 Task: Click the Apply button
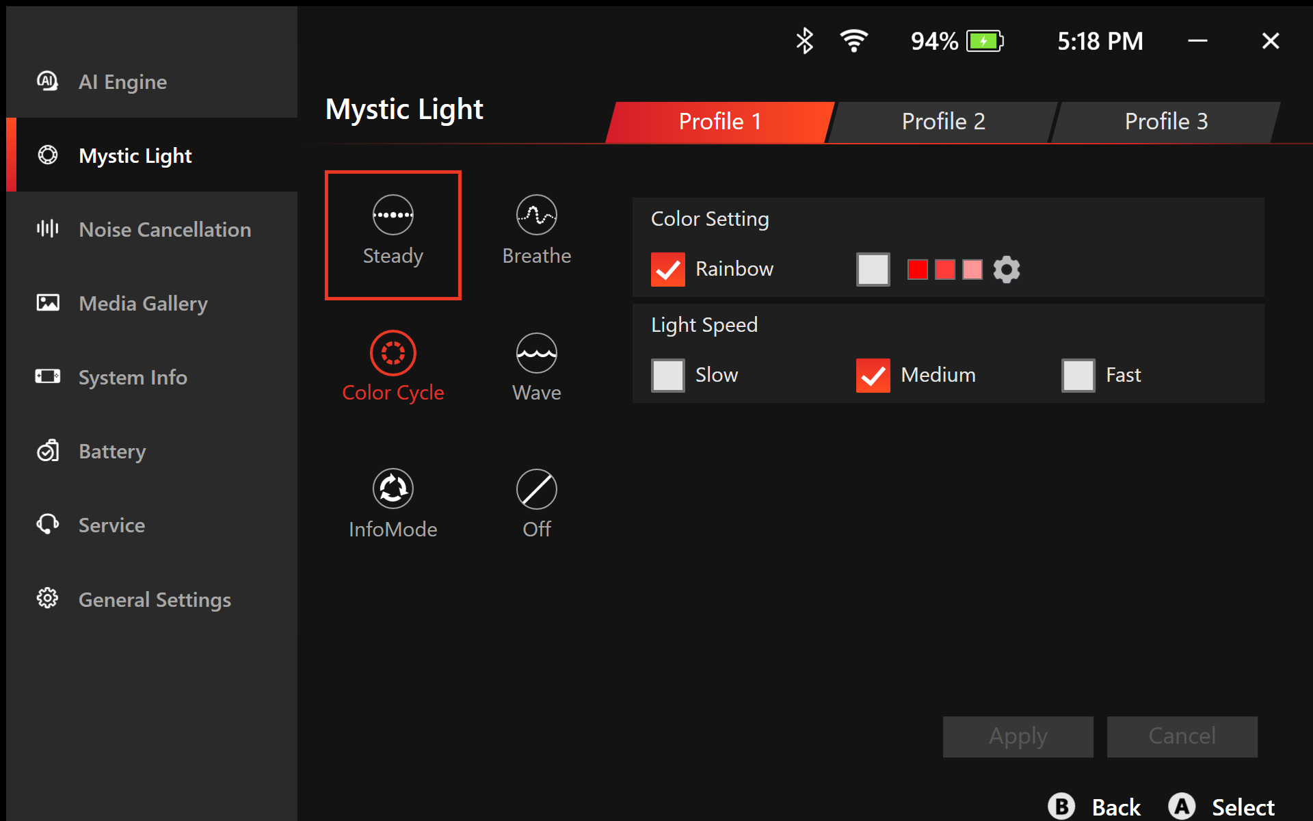tap(1018, 736)
